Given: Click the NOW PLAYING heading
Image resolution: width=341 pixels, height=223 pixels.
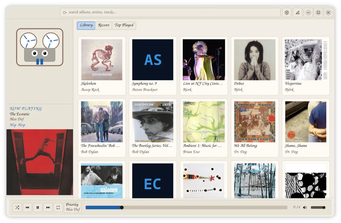Looking at the screenshot, I should pyautogui.click(x=26, y=109).
